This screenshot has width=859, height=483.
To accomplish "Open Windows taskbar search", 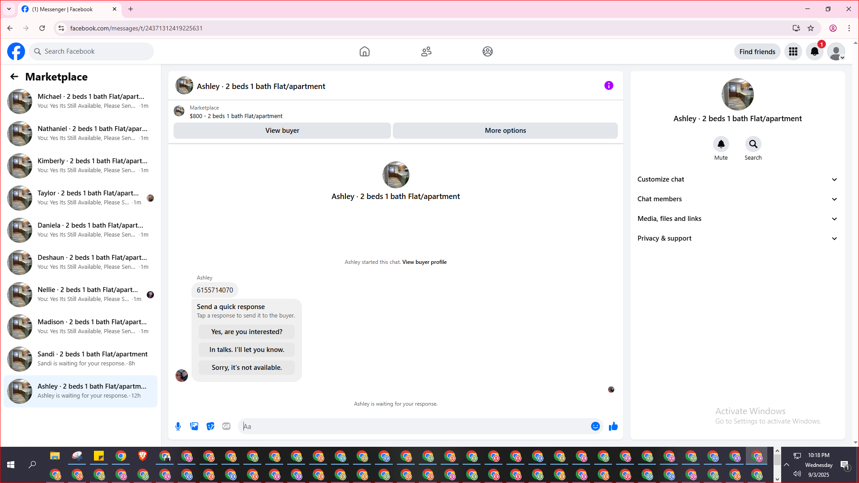I will (x=32, y=465).
